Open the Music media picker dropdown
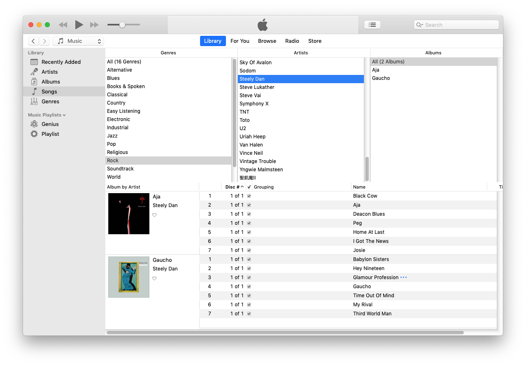 pyautogui.click(x=78, y=41)
